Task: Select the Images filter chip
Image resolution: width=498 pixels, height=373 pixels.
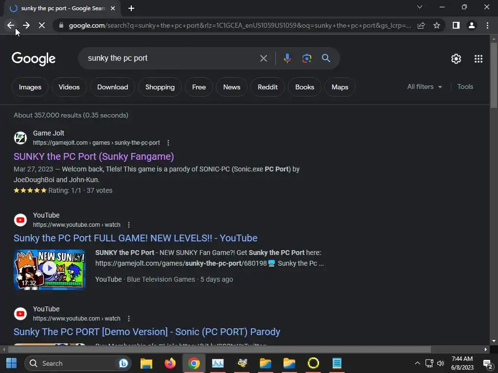Action: (30, 87)
